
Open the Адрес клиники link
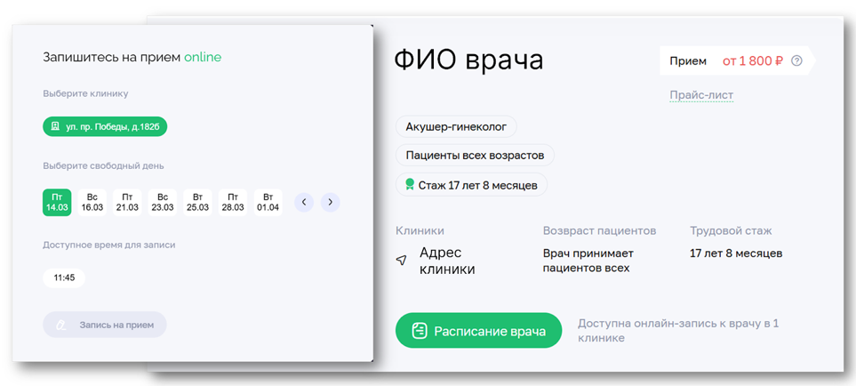447,261
